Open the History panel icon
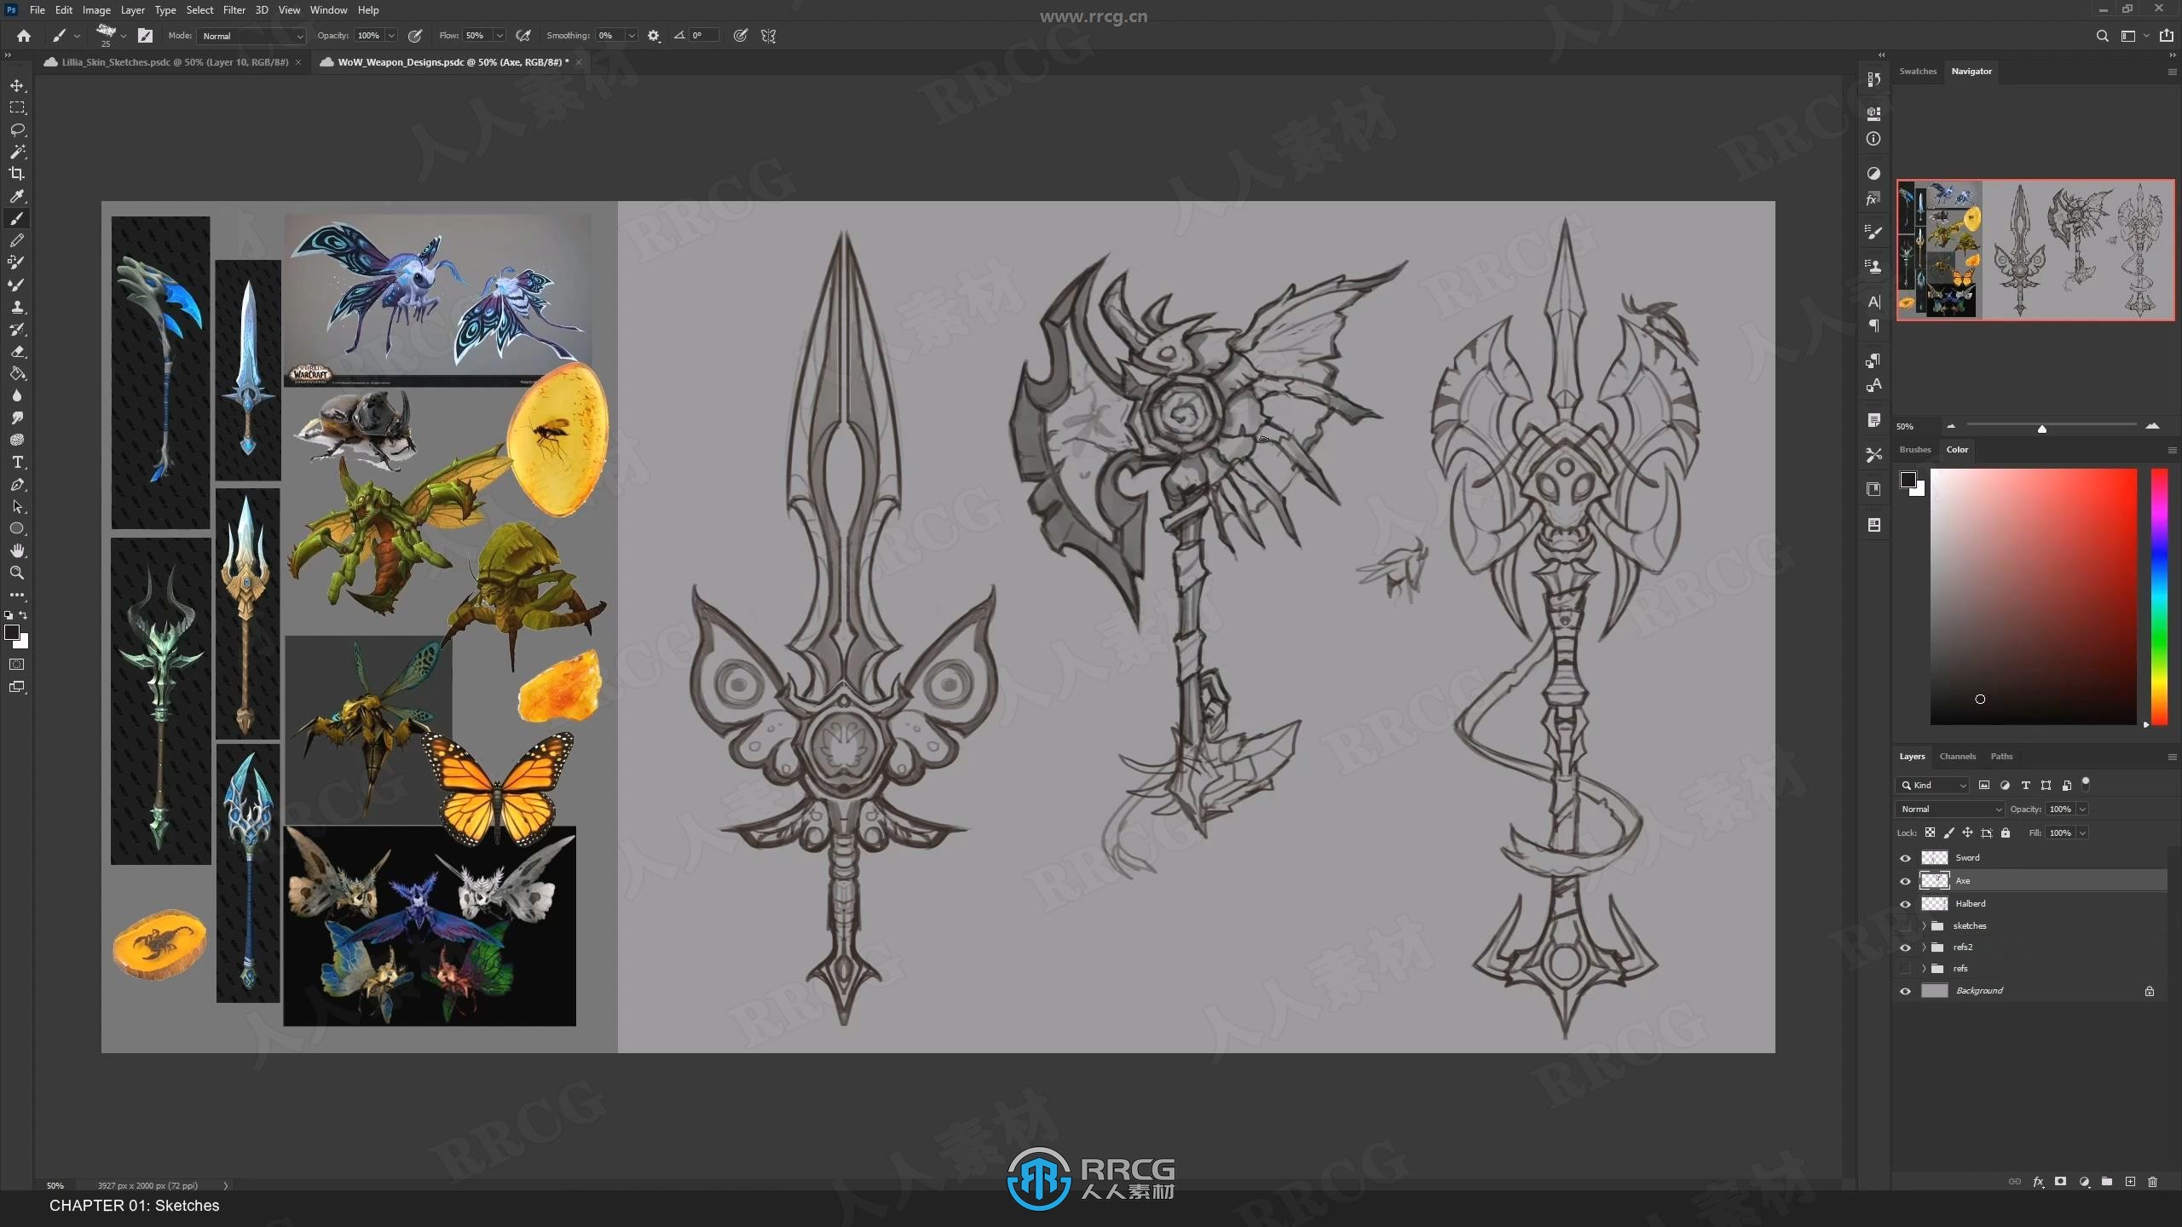This screenshot has height=1227, width=2182. pos(1873,79)
